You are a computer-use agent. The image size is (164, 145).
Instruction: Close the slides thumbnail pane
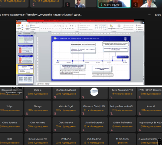coord(35,34)
